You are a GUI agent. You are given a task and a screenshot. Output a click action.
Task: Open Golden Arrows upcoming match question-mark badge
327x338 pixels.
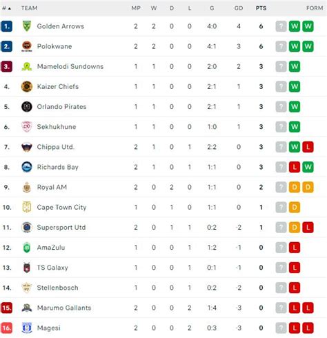click(281, 26)
